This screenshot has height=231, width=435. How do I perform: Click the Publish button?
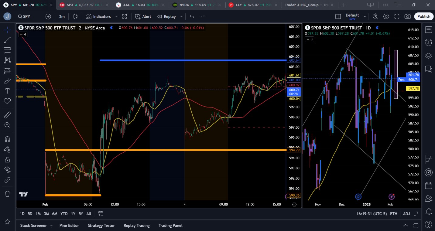[424, 16]
